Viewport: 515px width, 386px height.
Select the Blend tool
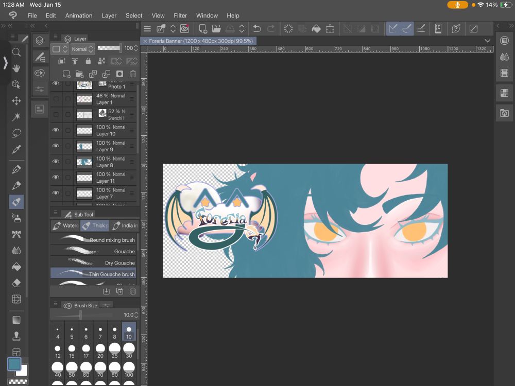point(16,250)
